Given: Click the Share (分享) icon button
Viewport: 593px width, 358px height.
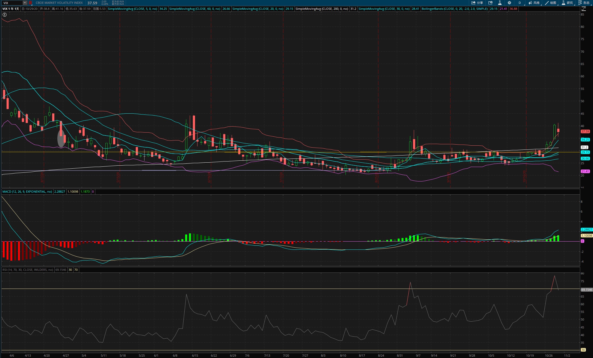Looking at the screenshot, I should (x=477, y=3).
